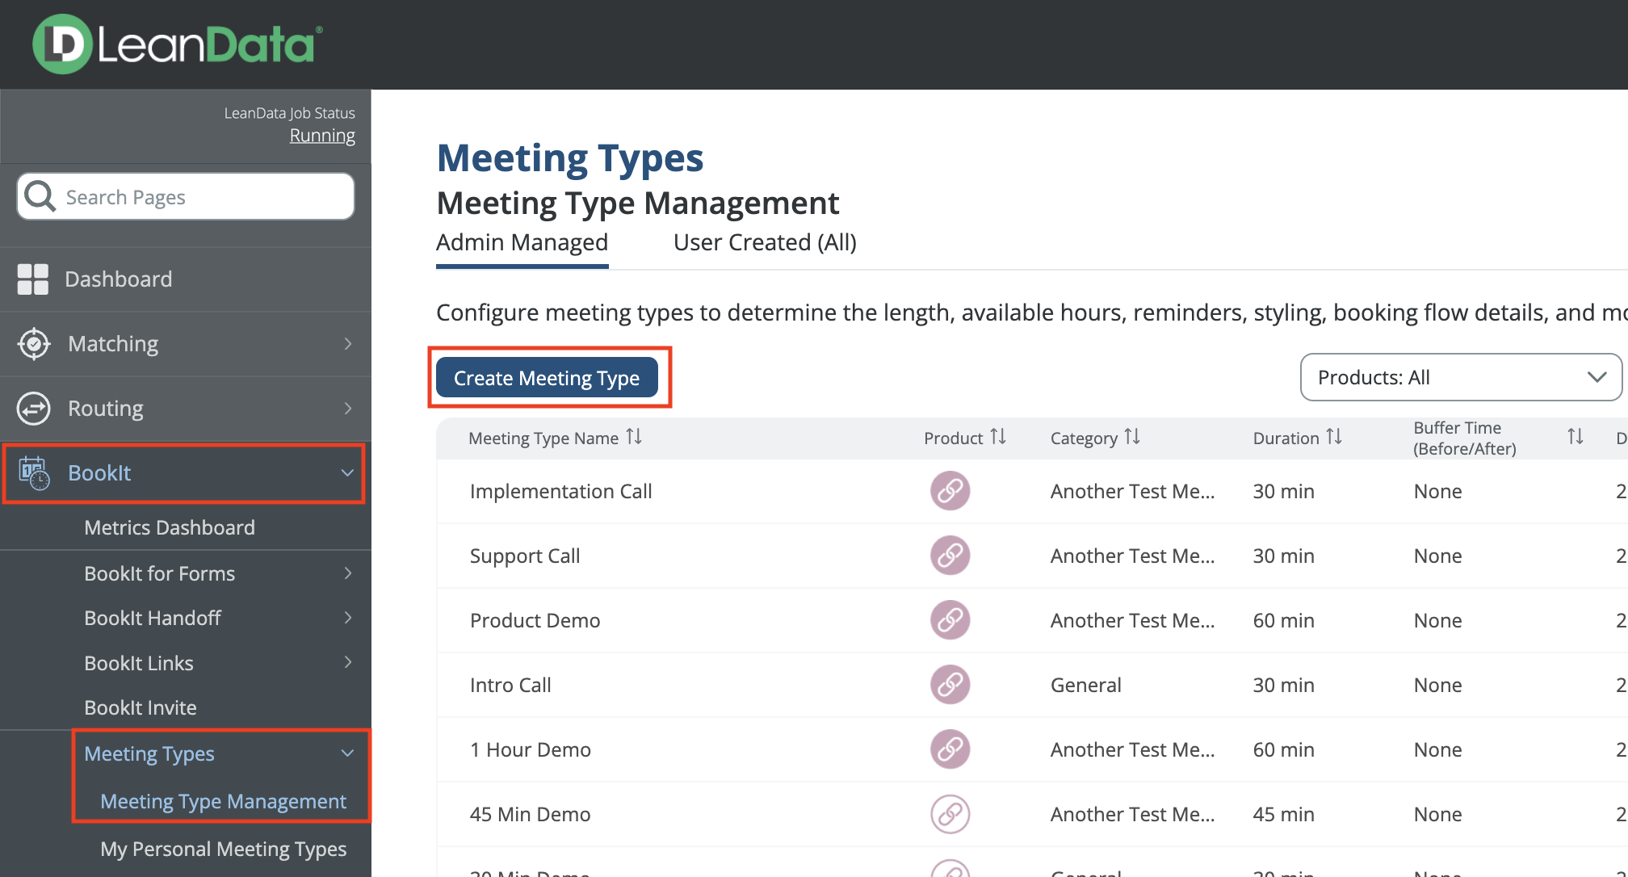Click General category in Intro Call row

coord(1086,685)
